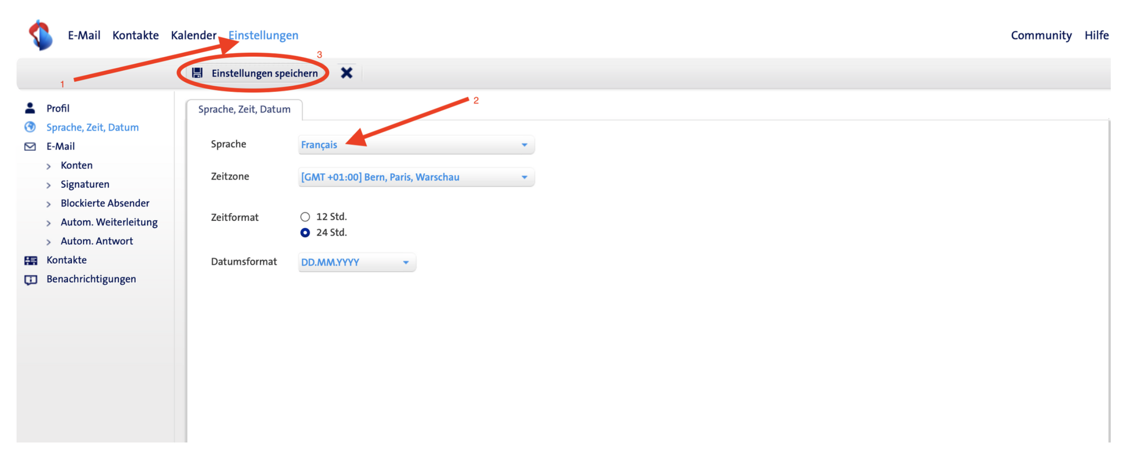Click the X cancel icon in toolbar

pos(346,73)
